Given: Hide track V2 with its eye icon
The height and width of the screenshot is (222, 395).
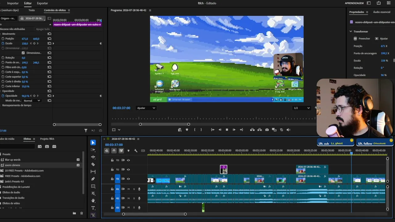Looking at the screenshot, I should 128,170.
